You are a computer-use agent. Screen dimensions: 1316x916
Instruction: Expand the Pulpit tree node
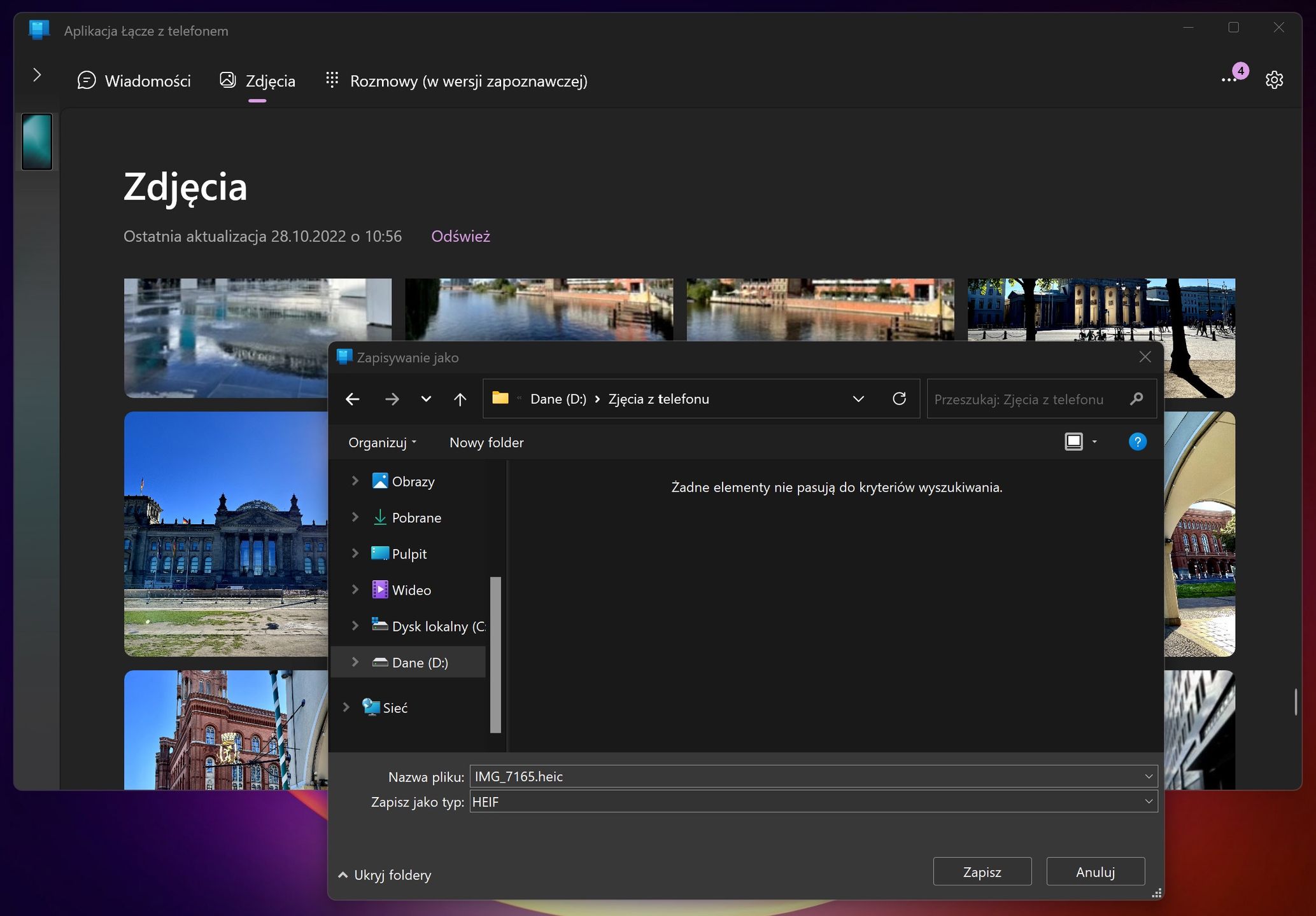355,553
